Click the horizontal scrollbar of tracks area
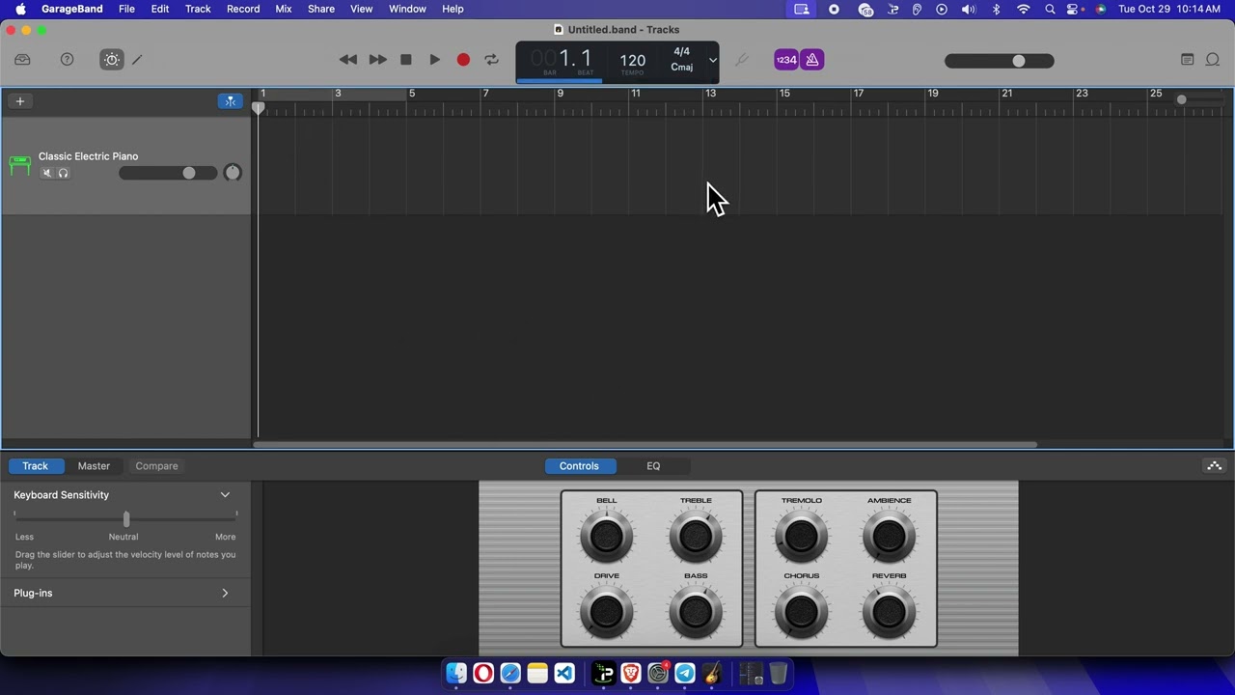1235x695 pixels. 645,445
